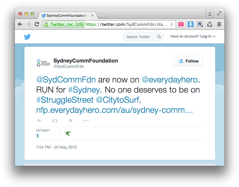The image size is (239, 187).
Task: Click the Sydney Community Foundation avatar
Action: (x=43, y=63)
